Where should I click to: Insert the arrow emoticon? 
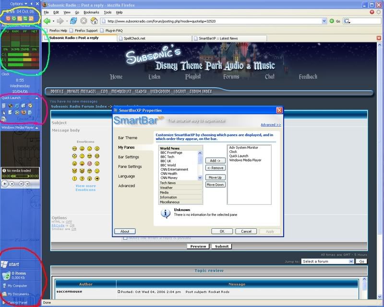(x=97, y=178)
